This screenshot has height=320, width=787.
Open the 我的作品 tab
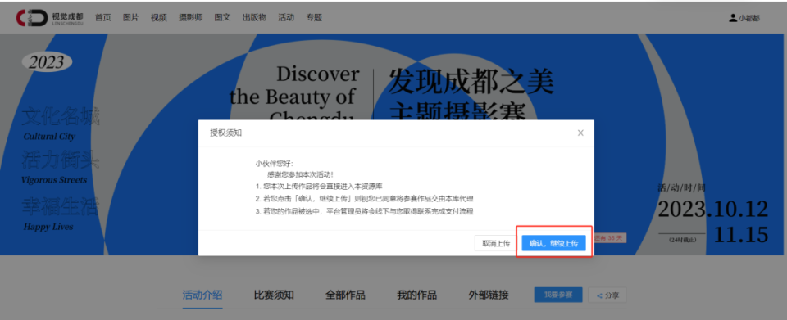coord(416,295)
